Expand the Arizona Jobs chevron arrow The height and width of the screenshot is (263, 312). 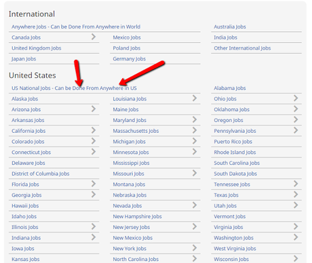[94, 109]
